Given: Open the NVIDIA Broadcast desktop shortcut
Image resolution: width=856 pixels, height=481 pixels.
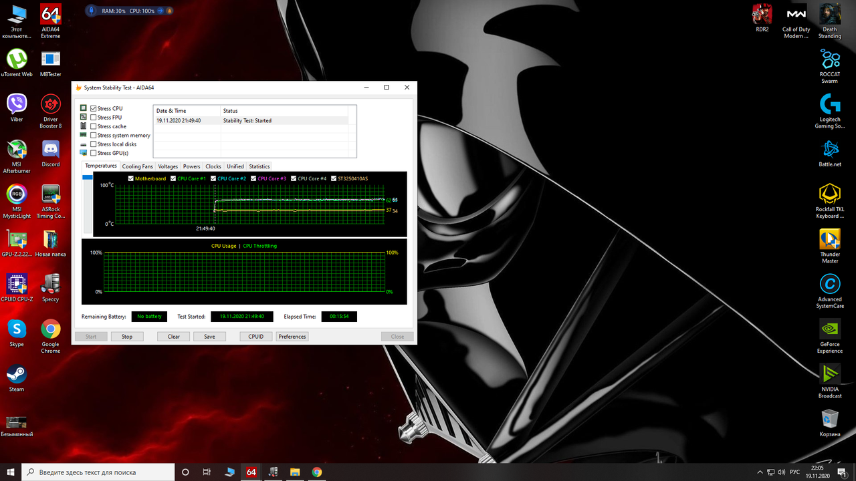Looking at the screenshot, I should tap(830, 381).
